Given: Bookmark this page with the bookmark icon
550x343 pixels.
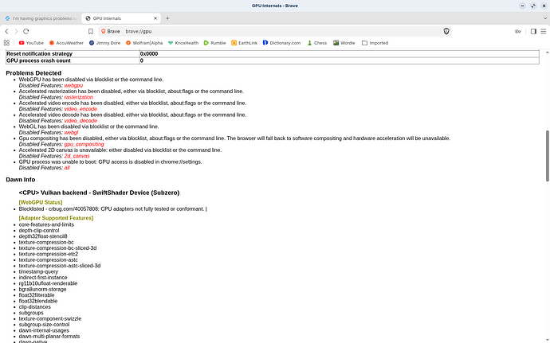Looking at the screenshot, I should [x=91, y=32].
